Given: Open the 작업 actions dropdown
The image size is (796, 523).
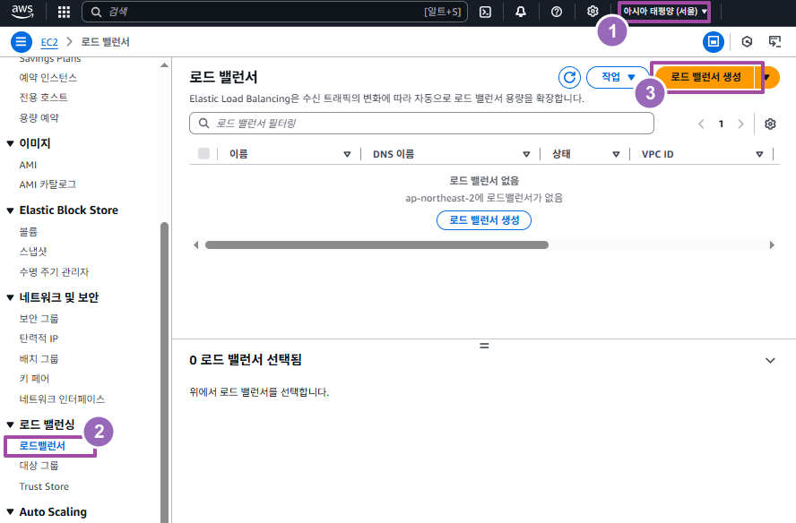Looking at the screenshot, I should [x=618, y=77].
